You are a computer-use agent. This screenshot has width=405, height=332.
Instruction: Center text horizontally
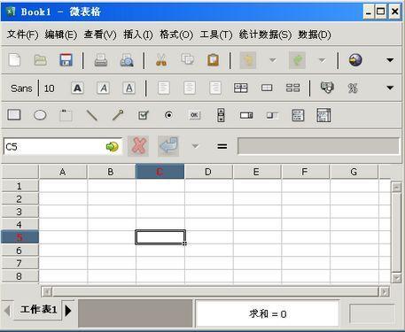(x=190, y=88)
